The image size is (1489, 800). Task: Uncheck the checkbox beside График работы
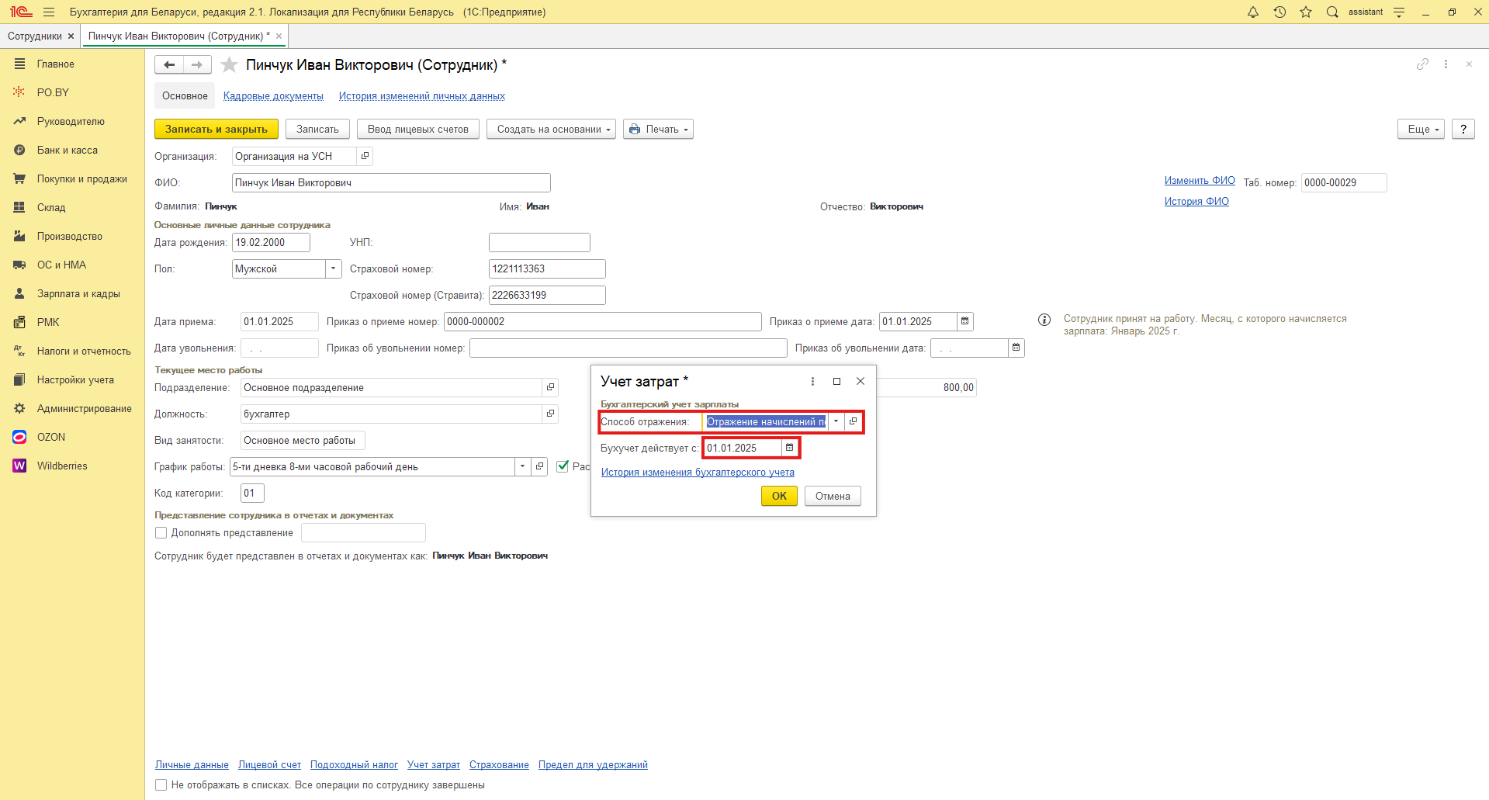coord(563,466)
